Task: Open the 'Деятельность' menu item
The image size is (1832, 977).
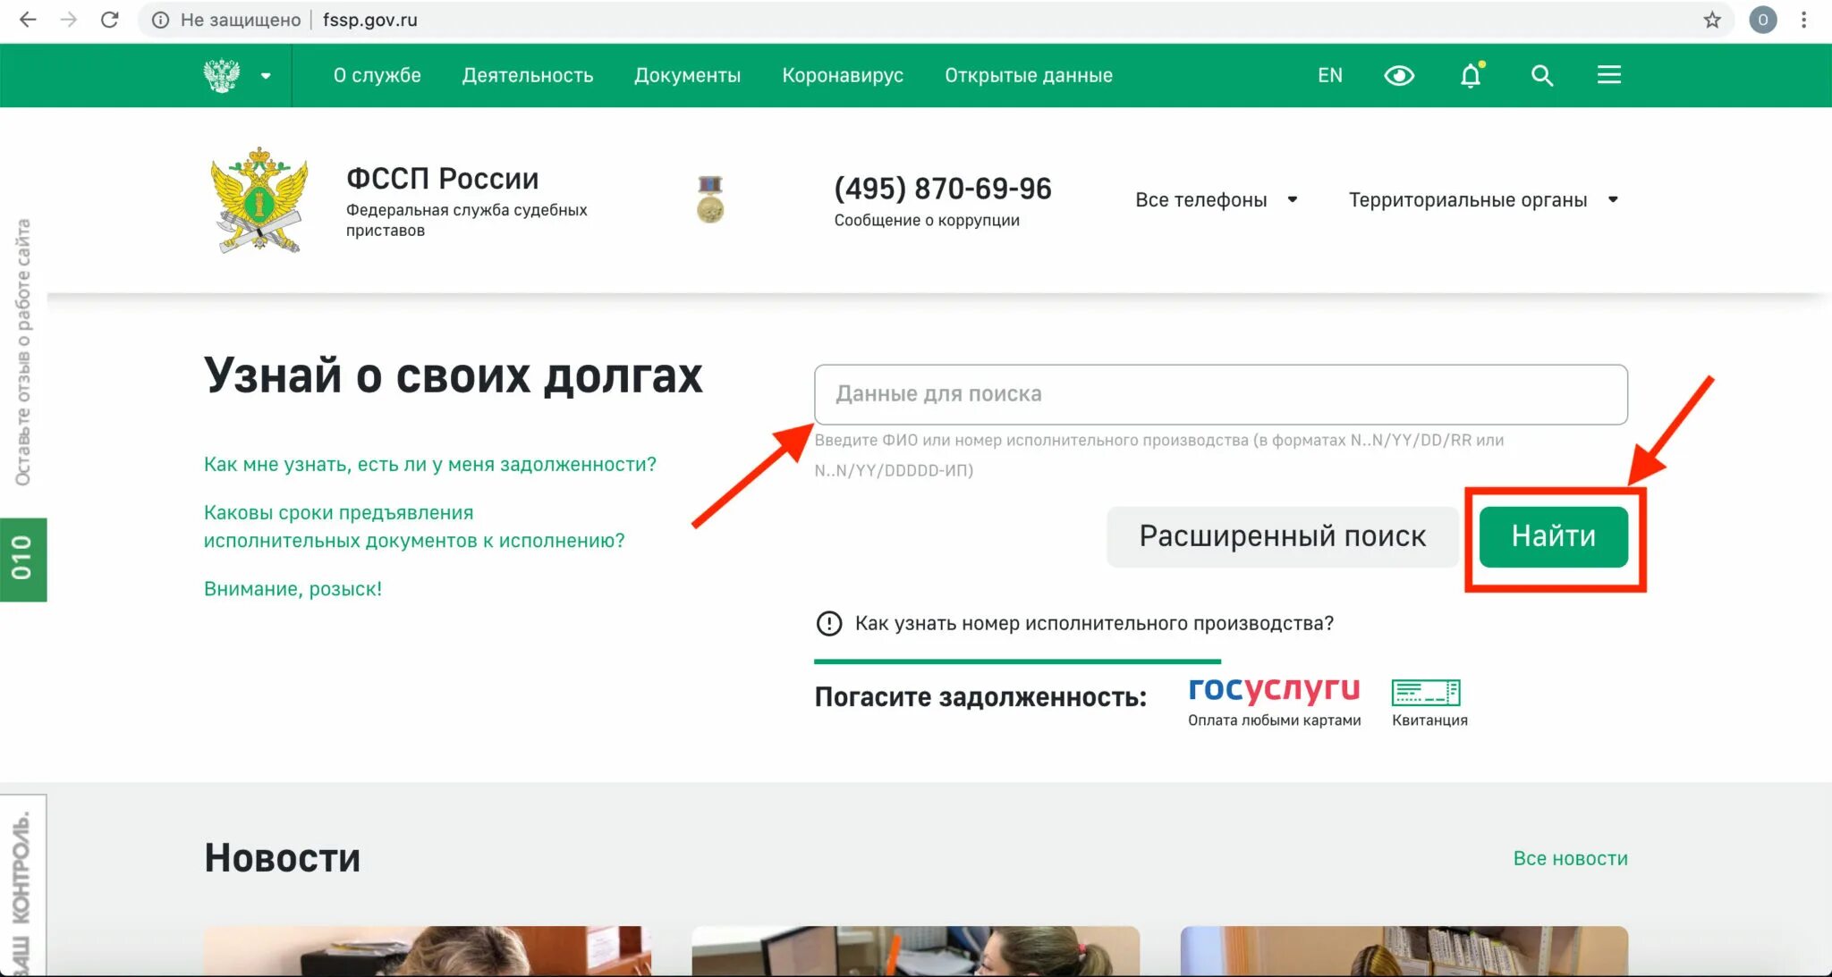Action: (528, 75)
